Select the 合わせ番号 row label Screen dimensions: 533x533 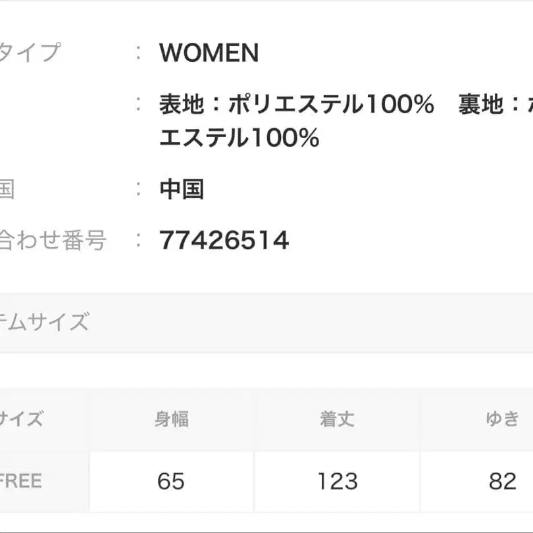53,241
